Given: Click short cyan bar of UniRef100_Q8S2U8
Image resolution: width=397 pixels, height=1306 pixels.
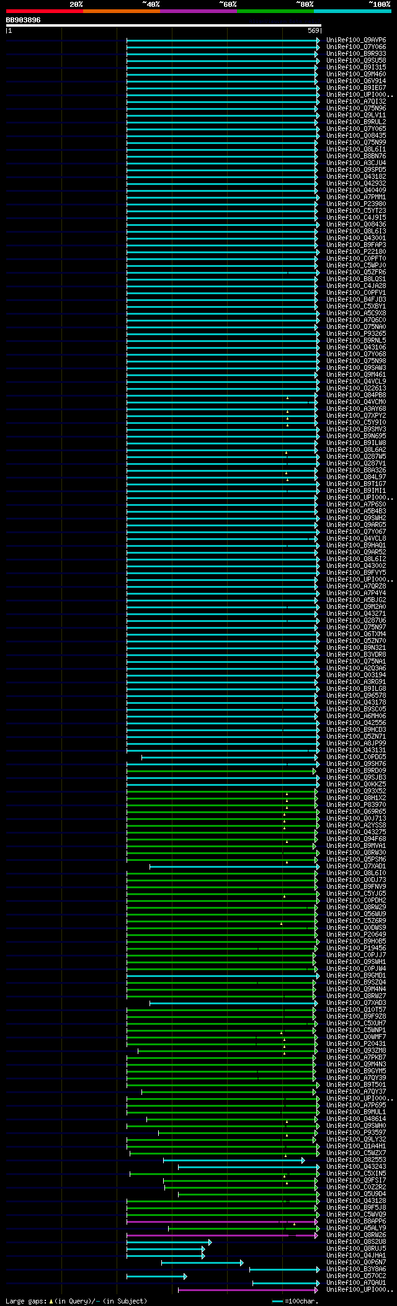Looking at the screenshot, I should (169, 1242).
